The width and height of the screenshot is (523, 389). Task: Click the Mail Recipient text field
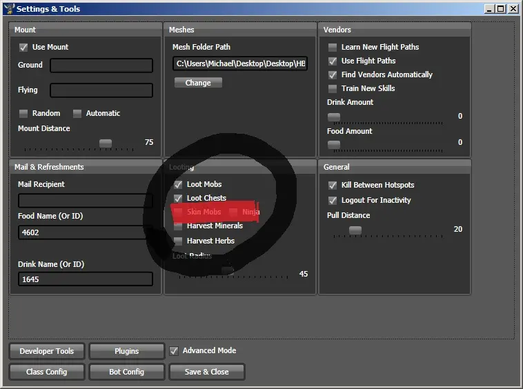[86, 201]
